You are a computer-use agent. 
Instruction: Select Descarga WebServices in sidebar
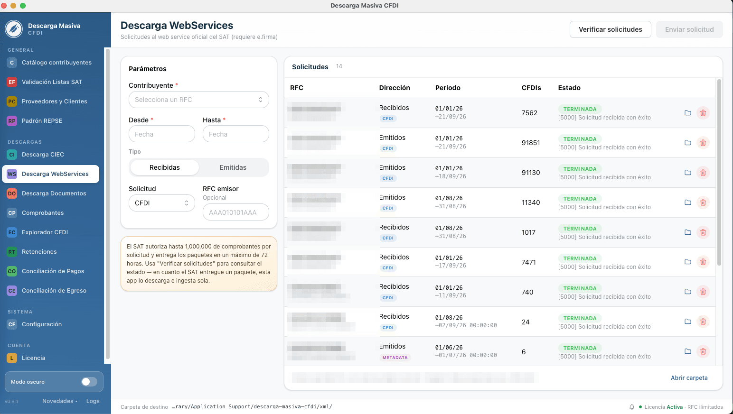click(51, 174)
